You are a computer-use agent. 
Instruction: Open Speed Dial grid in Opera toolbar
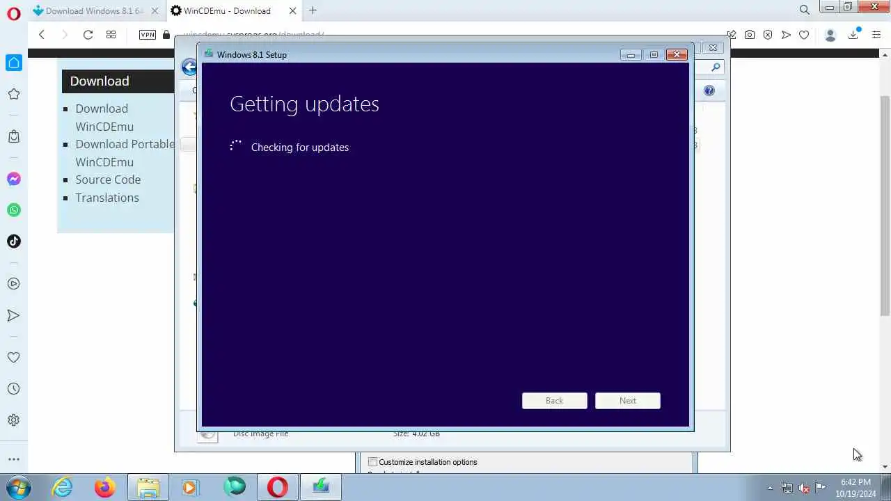pyautogui.click(x=111, y=35)
